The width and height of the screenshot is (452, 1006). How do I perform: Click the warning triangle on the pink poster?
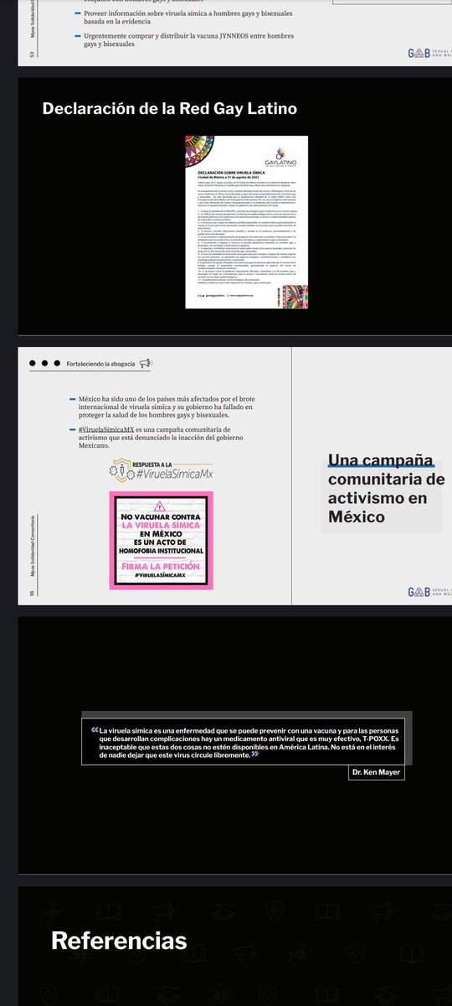(161, 507)
